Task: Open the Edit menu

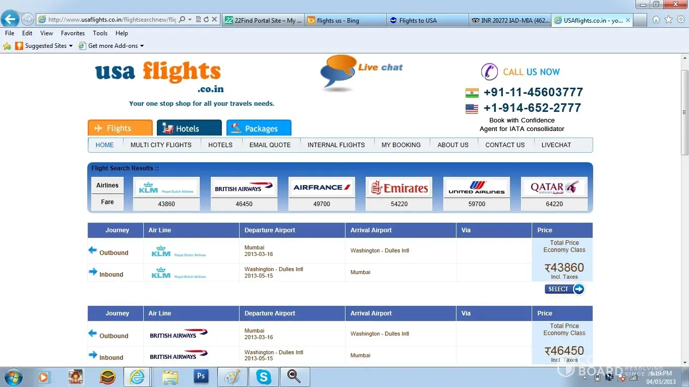Action: (27, 33)
